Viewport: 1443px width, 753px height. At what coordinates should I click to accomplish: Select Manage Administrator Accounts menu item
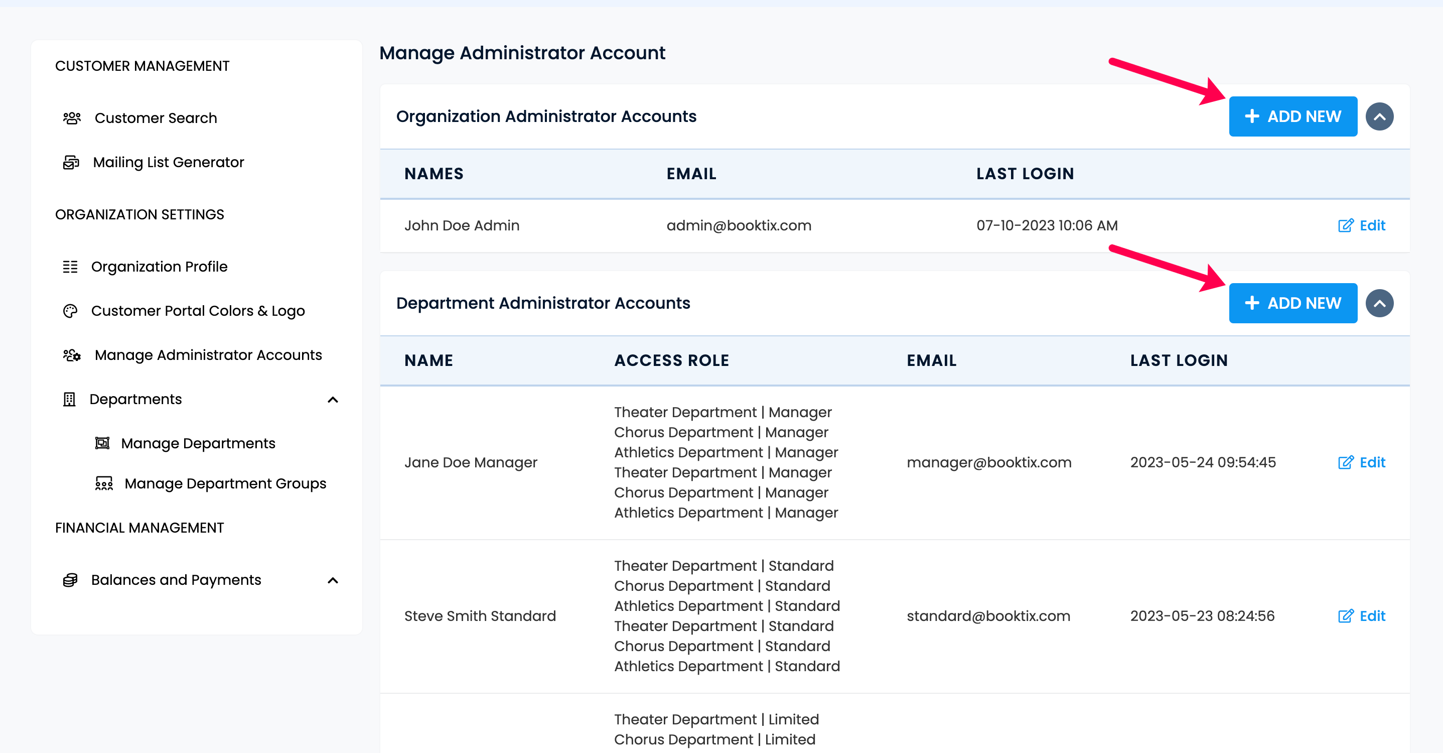208,355
